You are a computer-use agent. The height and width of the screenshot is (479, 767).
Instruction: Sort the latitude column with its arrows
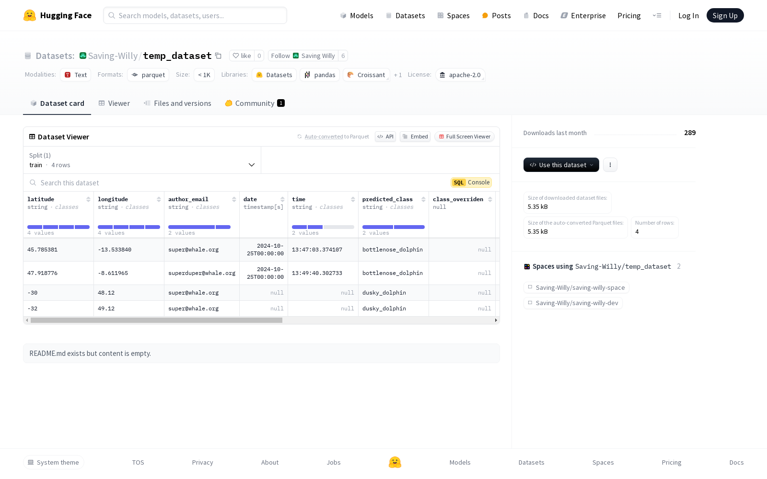[x=88, y=199]
